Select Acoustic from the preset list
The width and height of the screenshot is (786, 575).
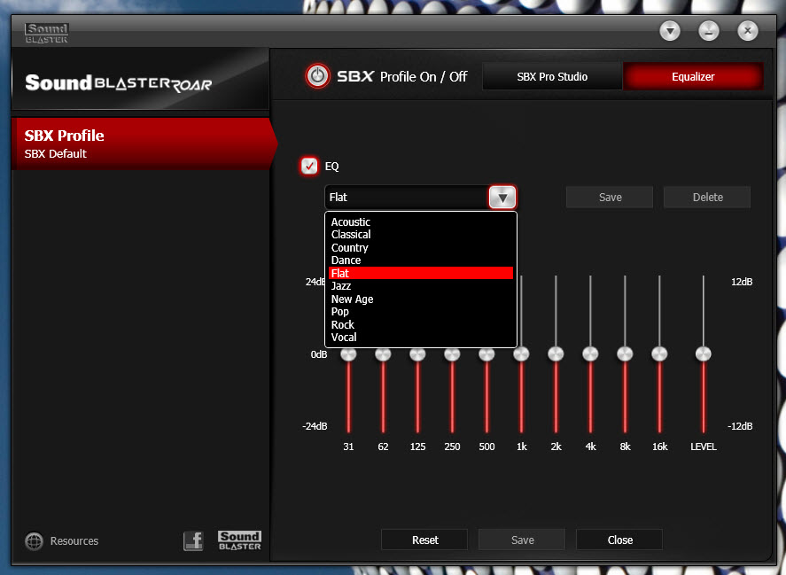click(421, 221)
